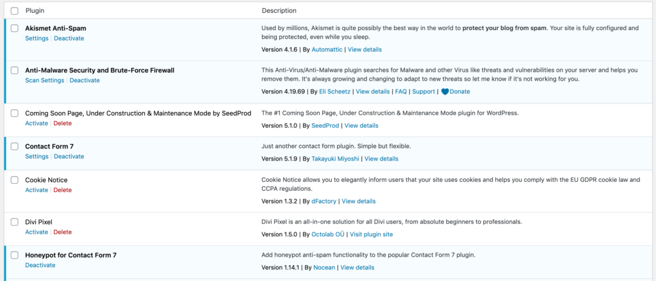This screenshot has width=656, height=281.
Task: Deactivate the Akismet Anti-Spam plugin
Action: coord(69,38)
